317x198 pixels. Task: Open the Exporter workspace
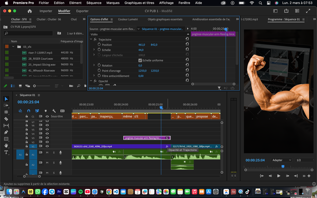pyautogui.click(x=82, y=11)
